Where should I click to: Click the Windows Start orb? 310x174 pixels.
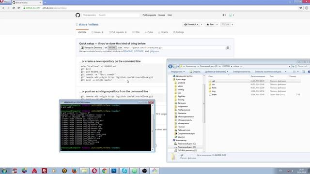tap(4, 171)
